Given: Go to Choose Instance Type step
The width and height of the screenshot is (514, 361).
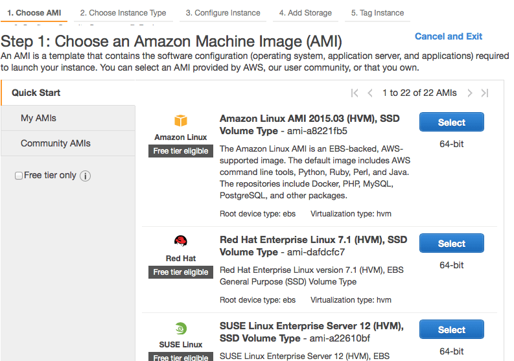Looking at the screenshot, I should point(123,13).
